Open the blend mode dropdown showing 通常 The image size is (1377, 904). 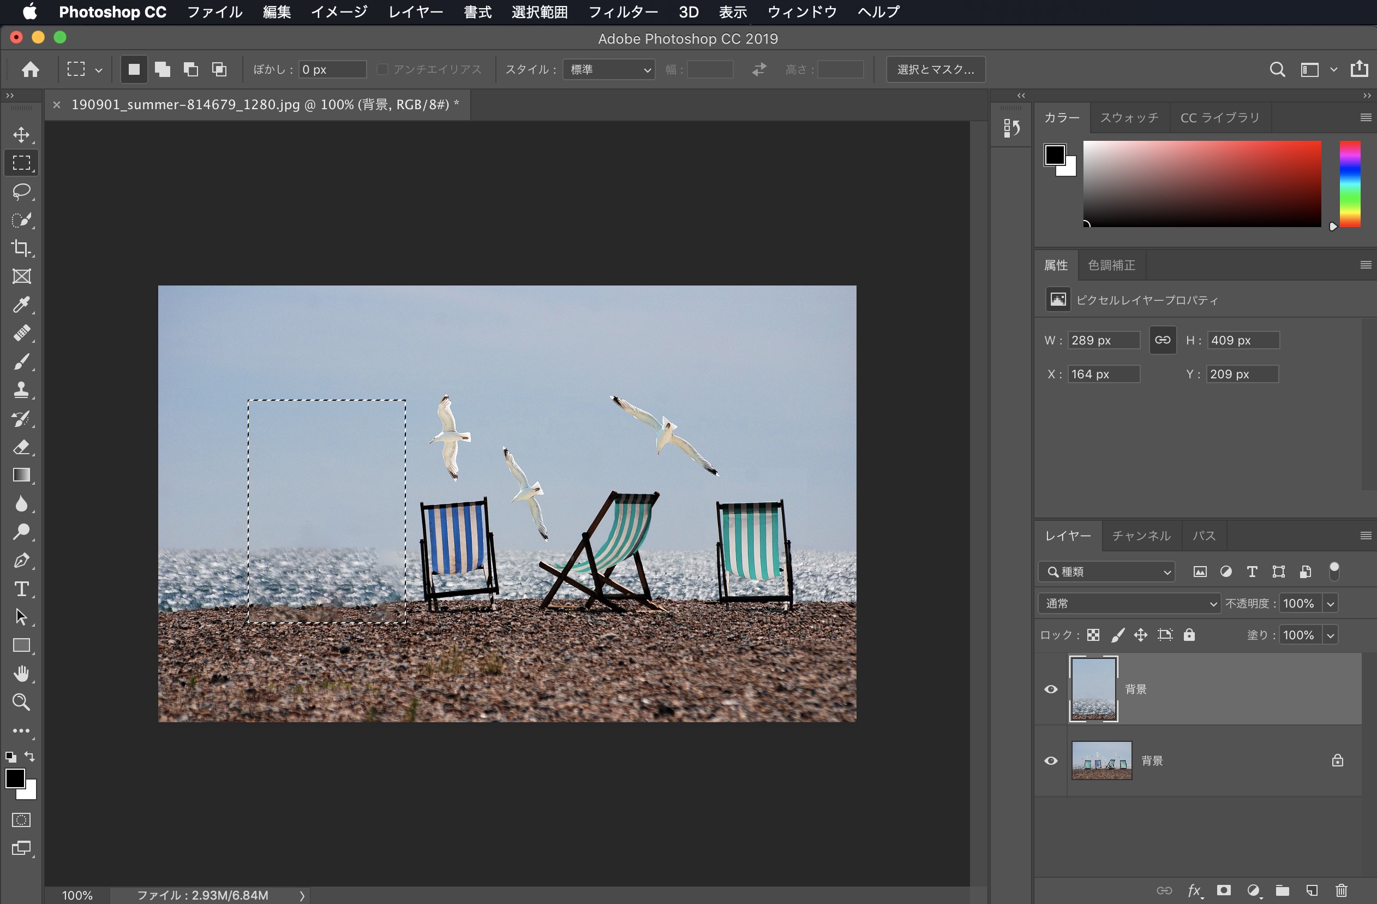[x=1129, y=604]
